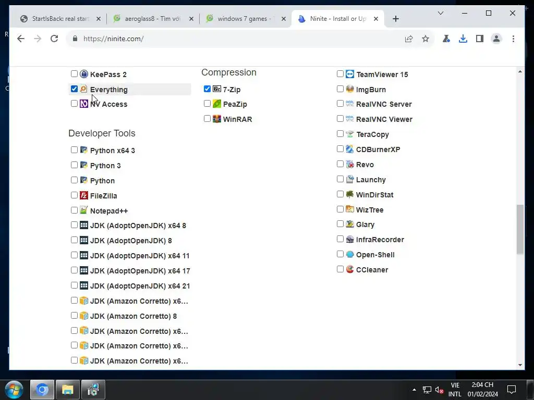The image size is (534, 400).
Task: Click the muted volume tray icon
Action: tap(439, 390)
